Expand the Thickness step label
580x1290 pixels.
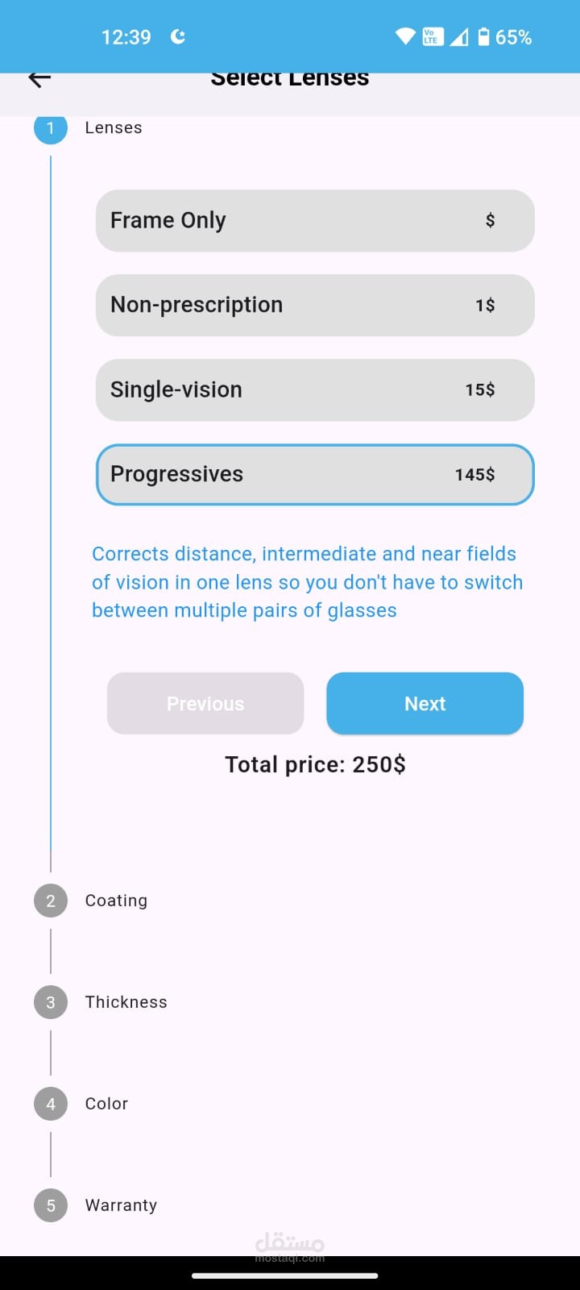pyautogui.click(x=126, y=1002)
